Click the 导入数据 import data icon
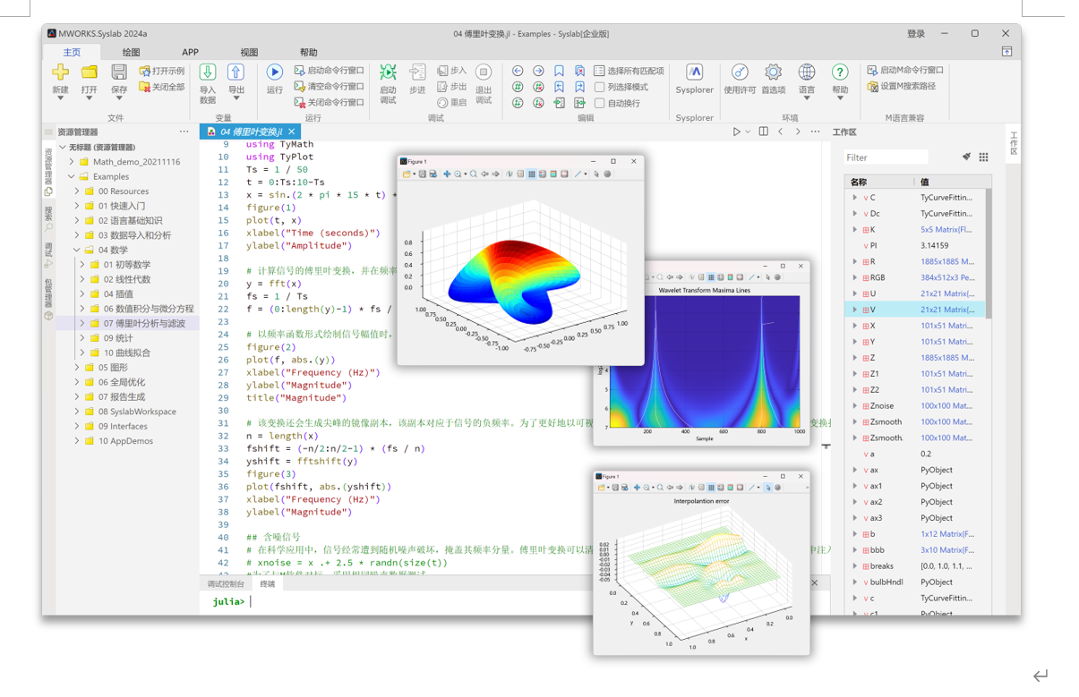The width and height of the screenshot is (1079, 697). click(208, 72)
